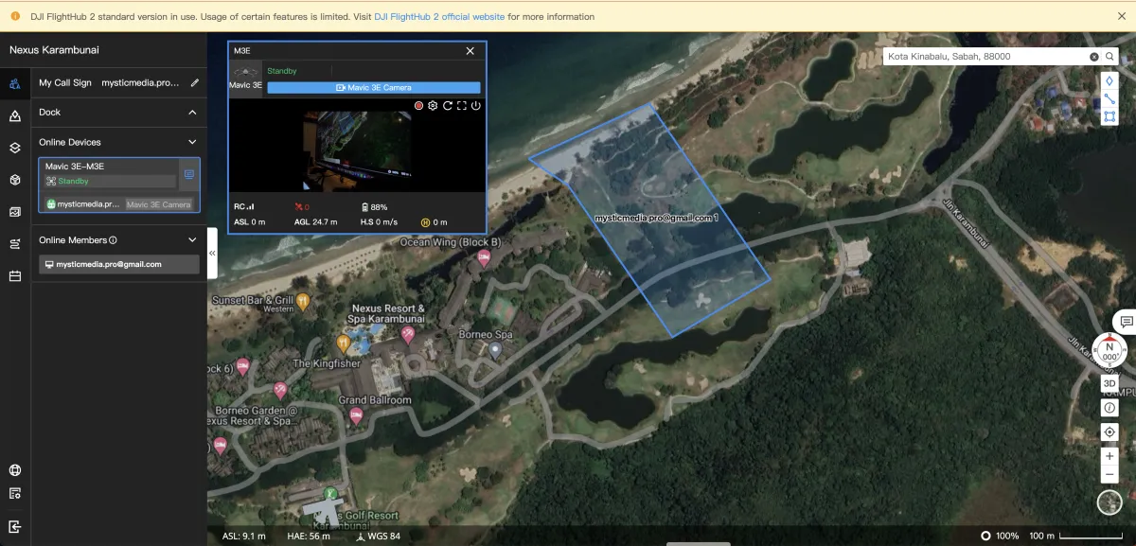Close the M3E livestream window
Image resolution: width=1136 pixels, height=546 pixels.
point(470,51)
